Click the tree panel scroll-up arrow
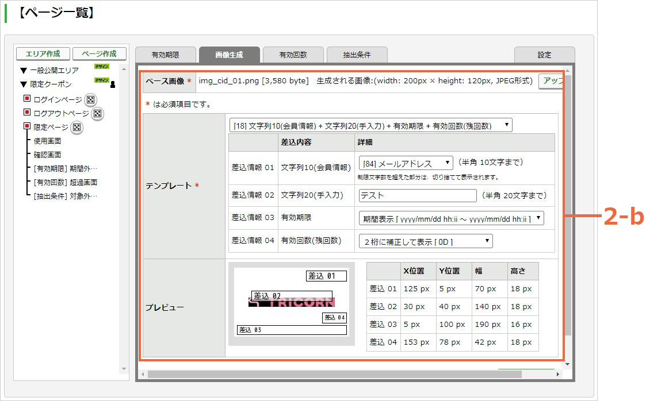Image resolution: width=646 pixels, height=401 pixels. [x=124, y=69]
